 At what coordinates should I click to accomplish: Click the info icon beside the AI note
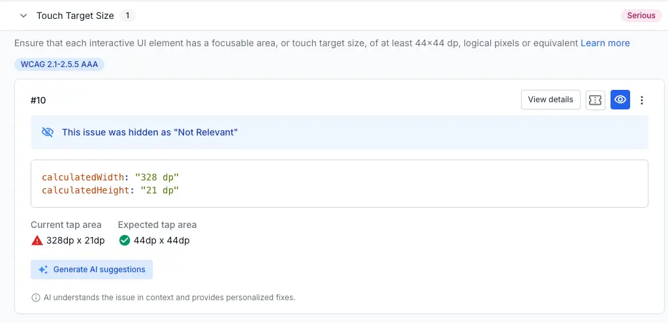click(x=36, y=298)
